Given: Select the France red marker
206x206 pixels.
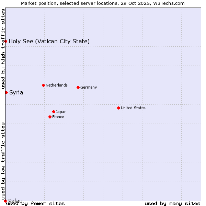Looking at the screenshot, I should point(50,117).
